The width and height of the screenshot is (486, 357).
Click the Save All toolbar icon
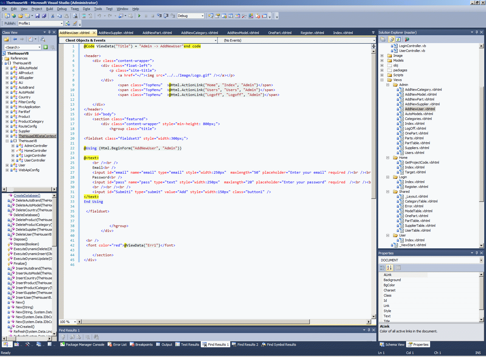click(44, 16)
